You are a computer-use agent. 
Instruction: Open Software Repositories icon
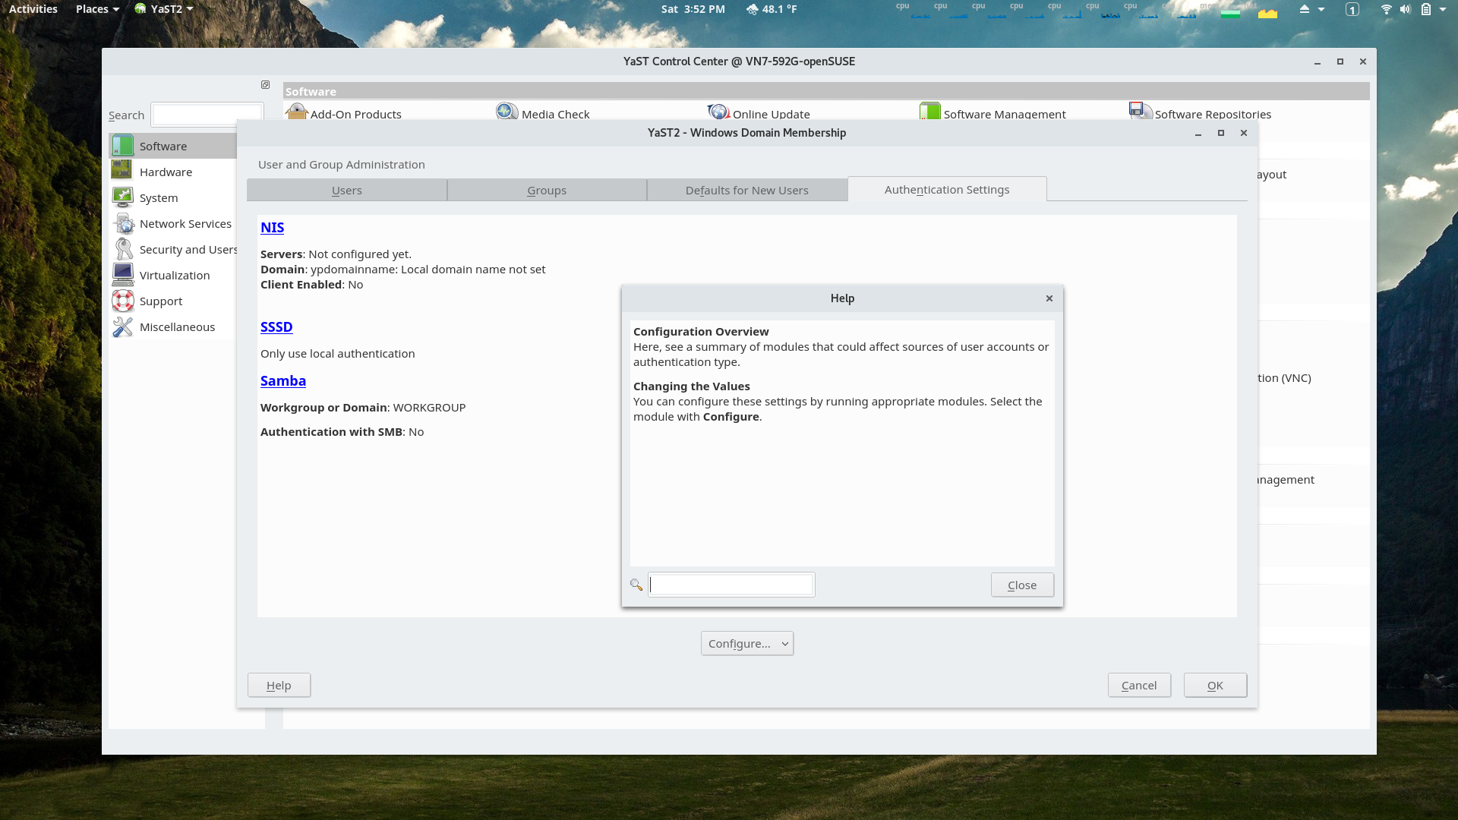click(1141, 112)
